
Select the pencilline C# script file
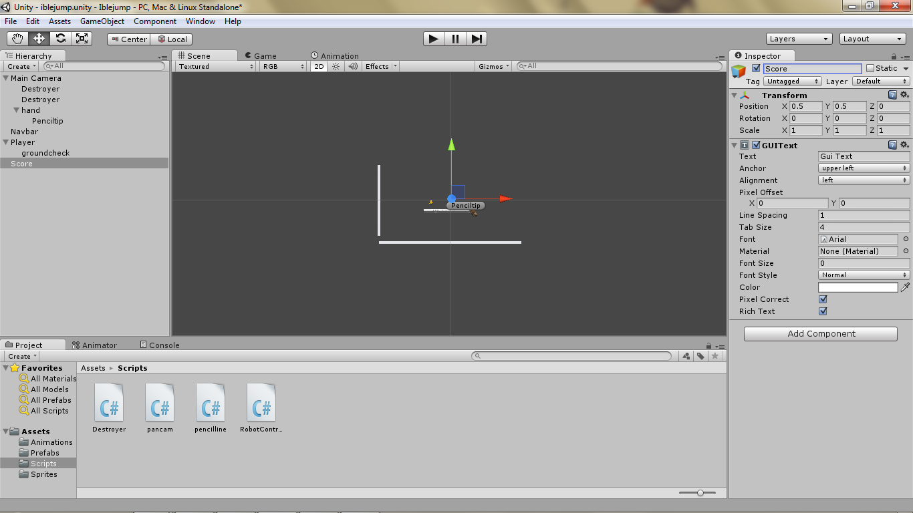pos(211,408)
